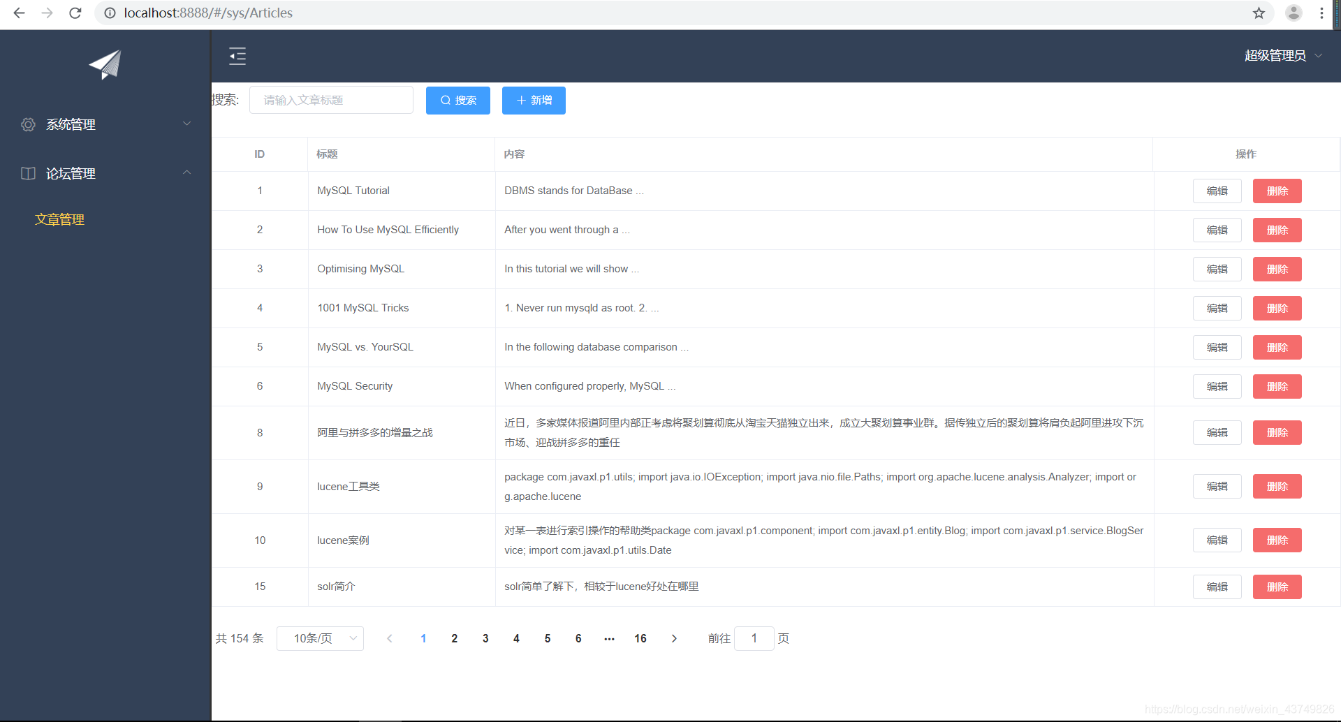Go to last page 16
Viewport: 1341px width, 722px height.
tap(640, 638)
